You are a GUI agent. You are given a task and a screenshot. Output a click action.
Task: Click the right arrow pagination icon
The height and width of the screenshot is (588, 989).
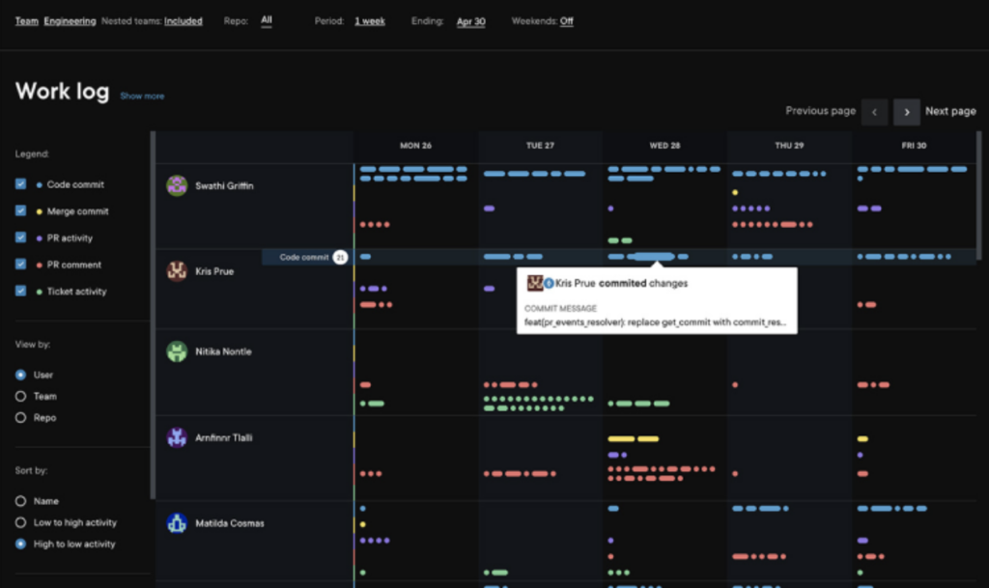[x=906, y=112]
